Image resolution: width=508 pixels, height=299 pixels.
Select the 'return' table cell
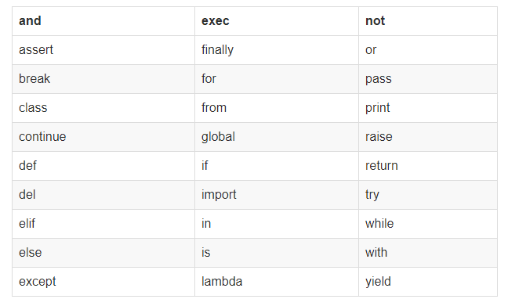(428, 166)
